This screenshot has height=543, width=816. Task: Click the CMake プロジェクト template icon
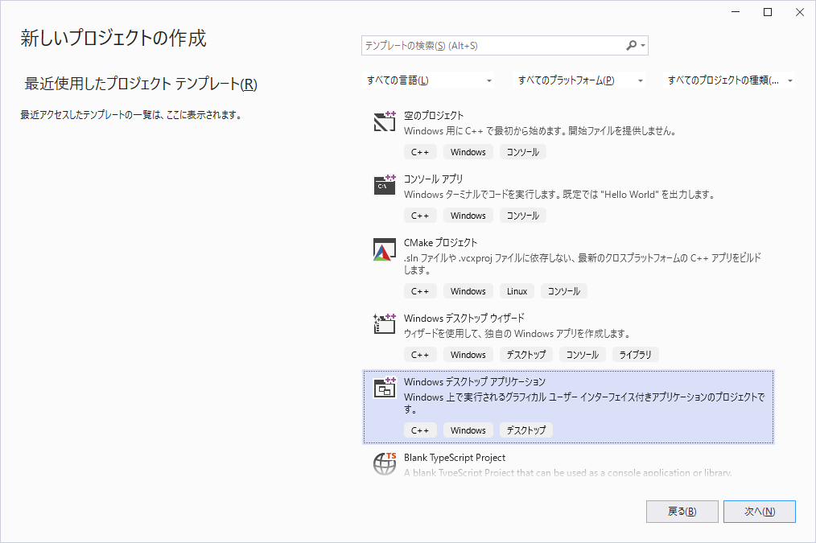pyautogui.click(x=385, y=249)
